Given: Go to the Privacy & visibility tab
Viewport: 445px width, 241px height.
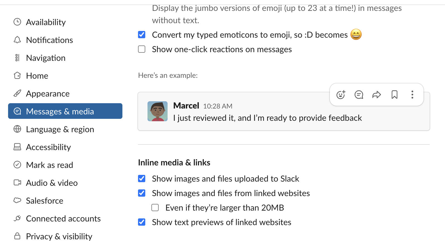Looking at the screenshot, I should [x=65, y=236].
